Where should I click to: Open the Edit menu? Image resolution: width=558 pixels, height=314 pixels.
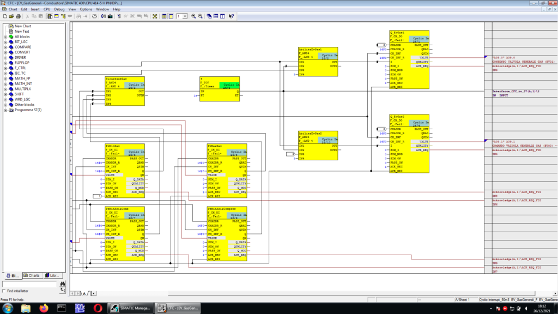[24, 9]
